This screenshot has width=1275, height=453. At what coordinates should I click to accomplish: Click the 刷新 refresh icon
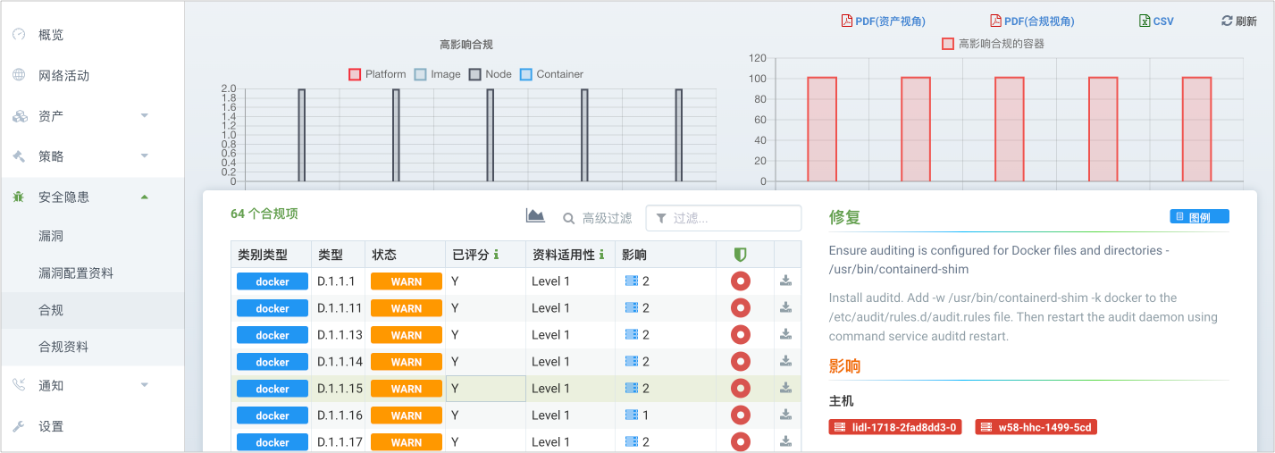point(1226,21)
